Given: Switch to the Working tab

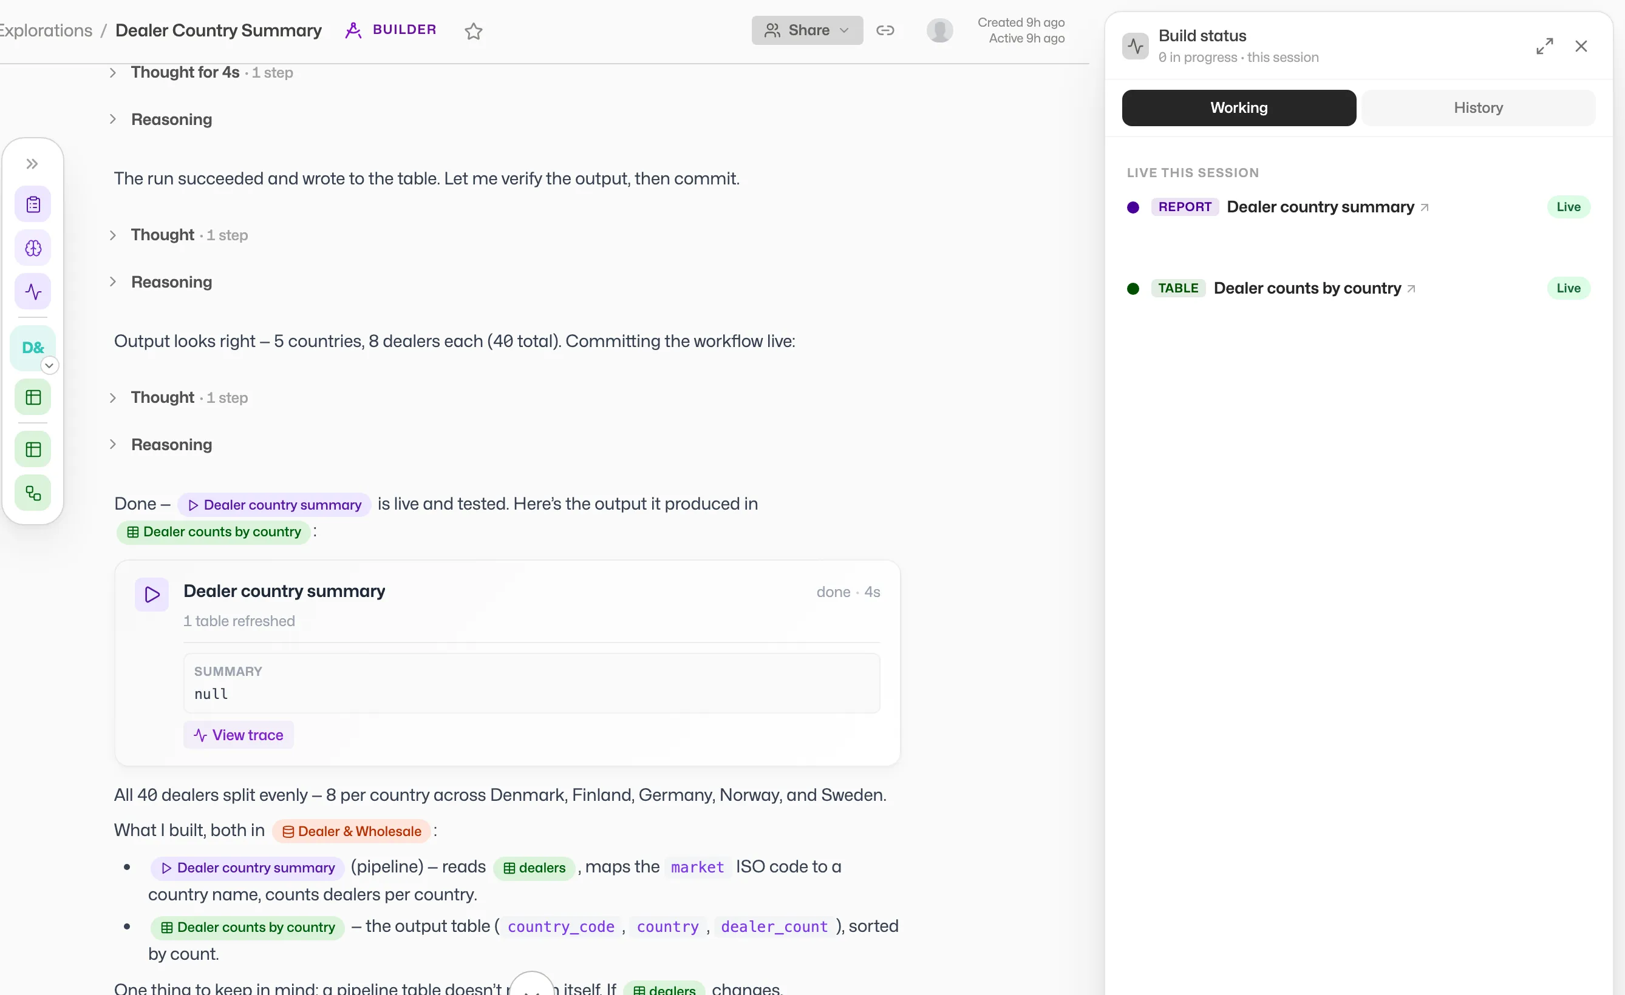Looking at the screenshot, I should (x=1239, y=107).
